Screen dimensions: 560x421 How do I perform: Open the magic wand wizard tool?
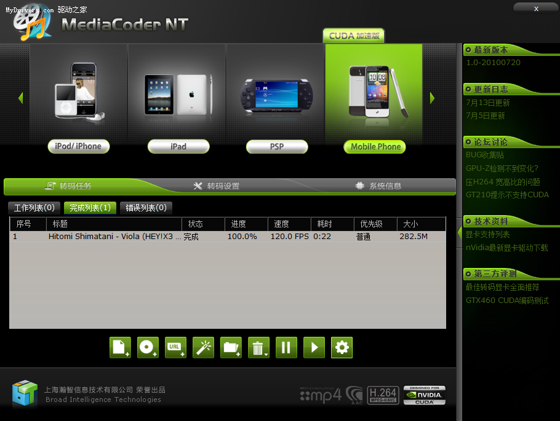coord(203,347)
